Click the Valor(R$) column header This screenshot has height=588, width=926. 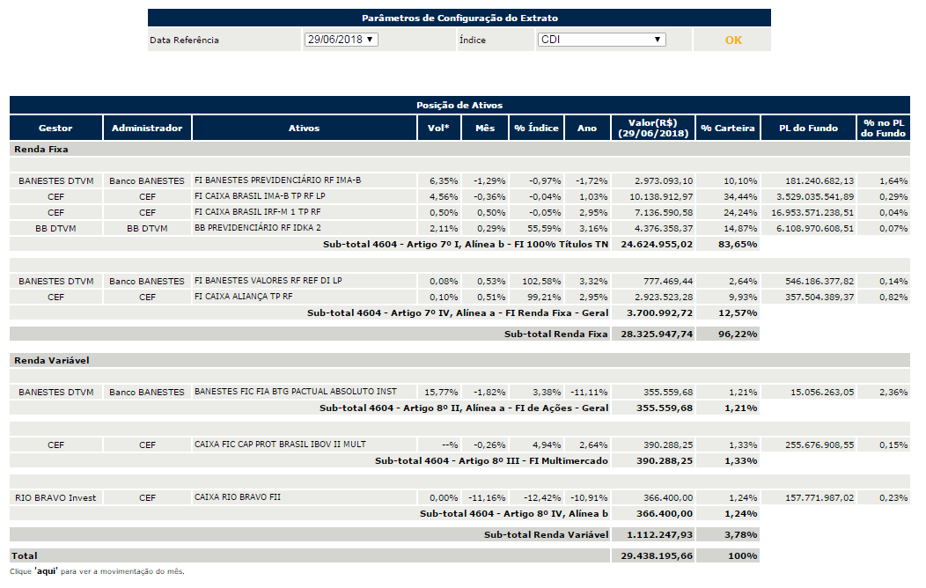(653, 129)
